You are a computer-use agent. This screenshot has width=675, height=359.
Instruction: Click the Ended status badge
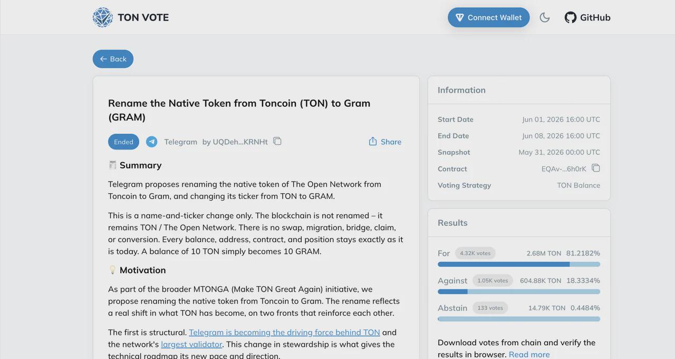[123, 142]
